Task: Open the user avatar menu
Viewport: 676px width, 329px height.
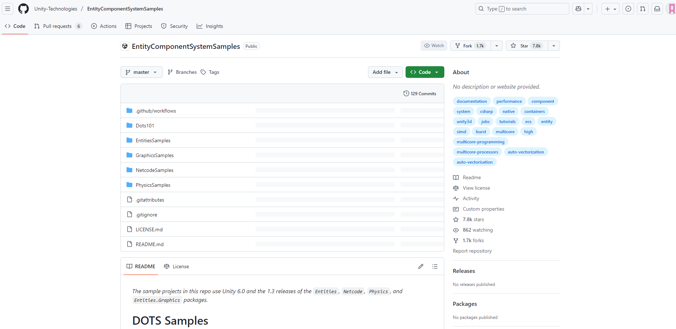Action: (671, 9)
